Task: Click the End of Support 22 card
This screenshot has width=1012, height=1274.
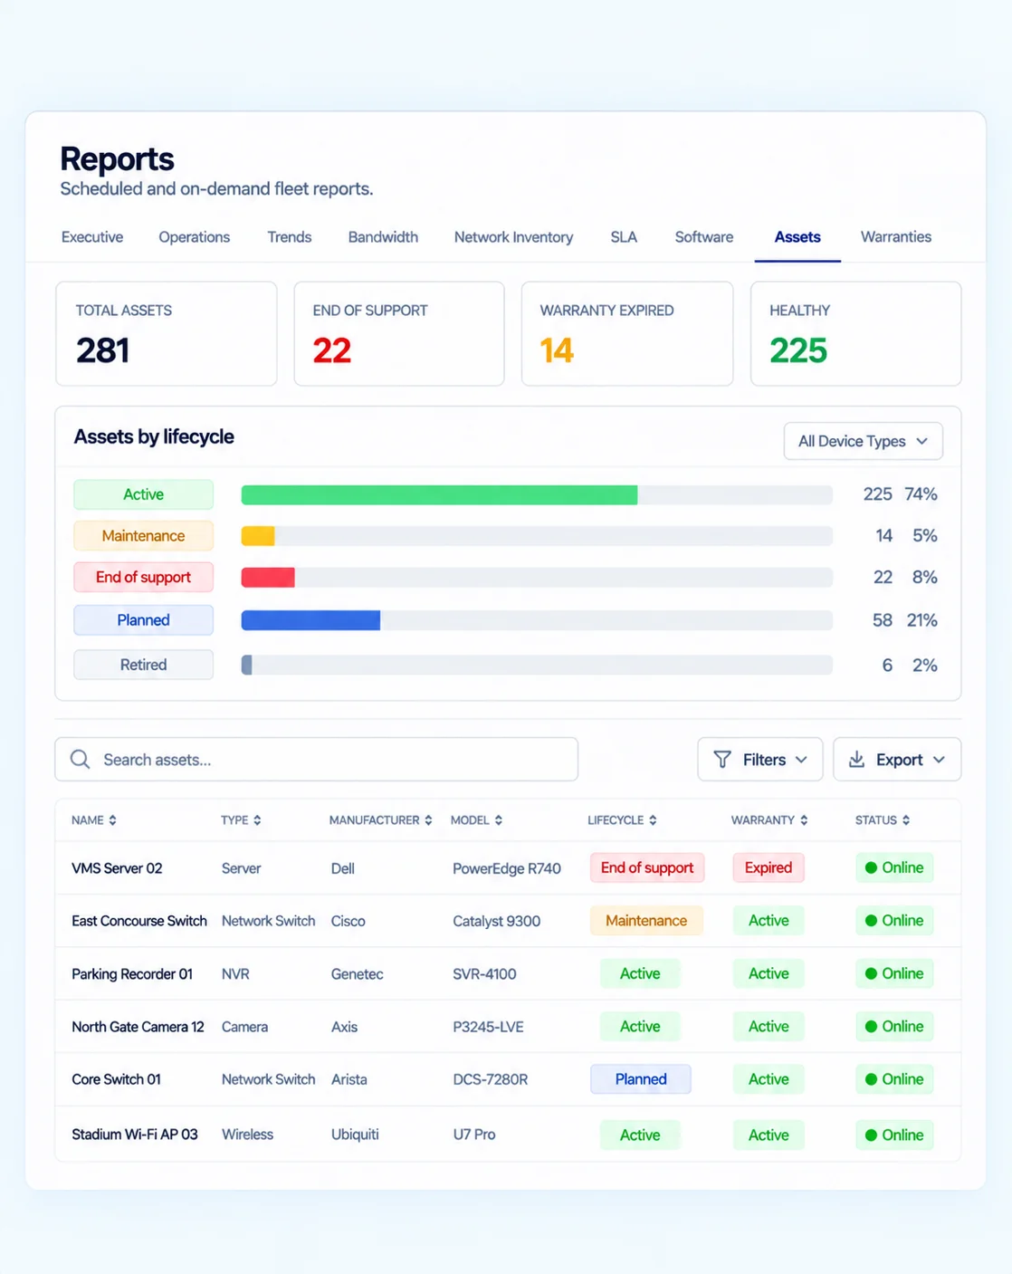Action: coord(399,334)
